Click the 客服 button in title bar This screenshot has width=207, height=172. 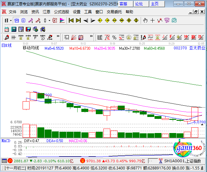[x=123, y=4]
